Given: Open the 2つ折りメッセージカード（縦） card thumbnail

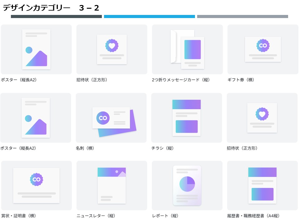Looking at the screenshot, I should point(187,49).
